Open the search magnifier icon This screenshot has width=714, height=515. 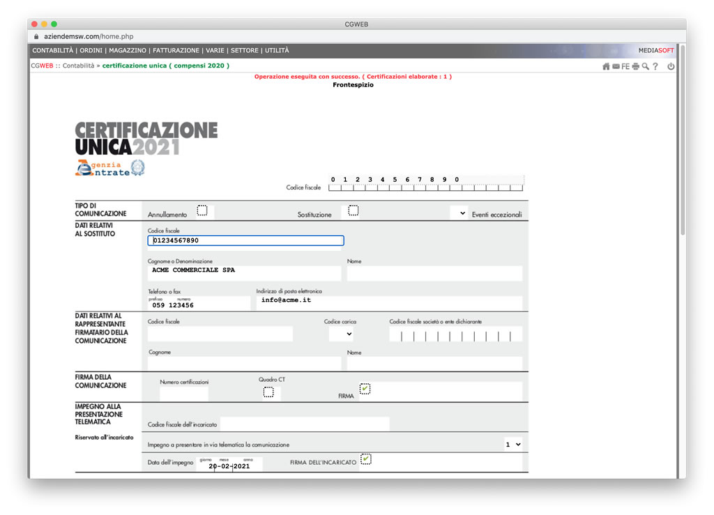pos(645,66)
